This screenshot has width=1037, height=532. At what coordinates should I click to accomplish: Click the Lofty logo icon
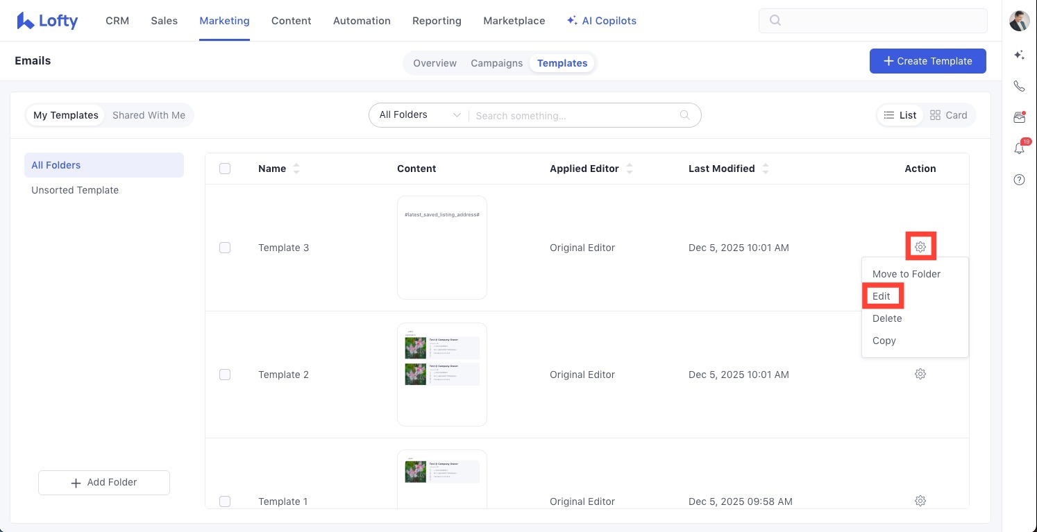(x=26, y=21)
